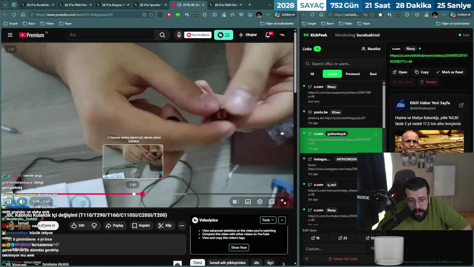This screenshot has height=267, width=474.
Task: Bookmark YouTube page with star icon
Action: tap(151, 14)
